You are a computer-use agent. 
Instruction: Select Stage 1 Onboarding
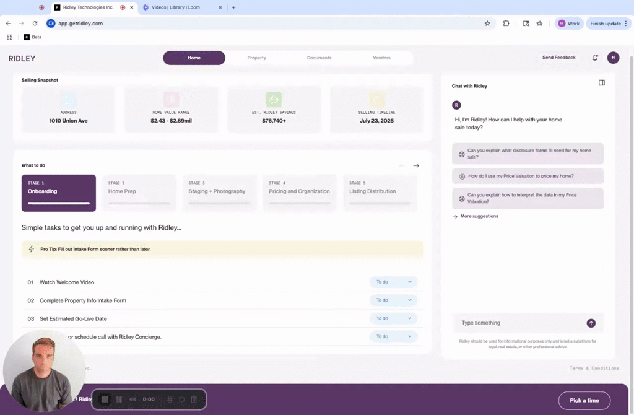[59, 193]
